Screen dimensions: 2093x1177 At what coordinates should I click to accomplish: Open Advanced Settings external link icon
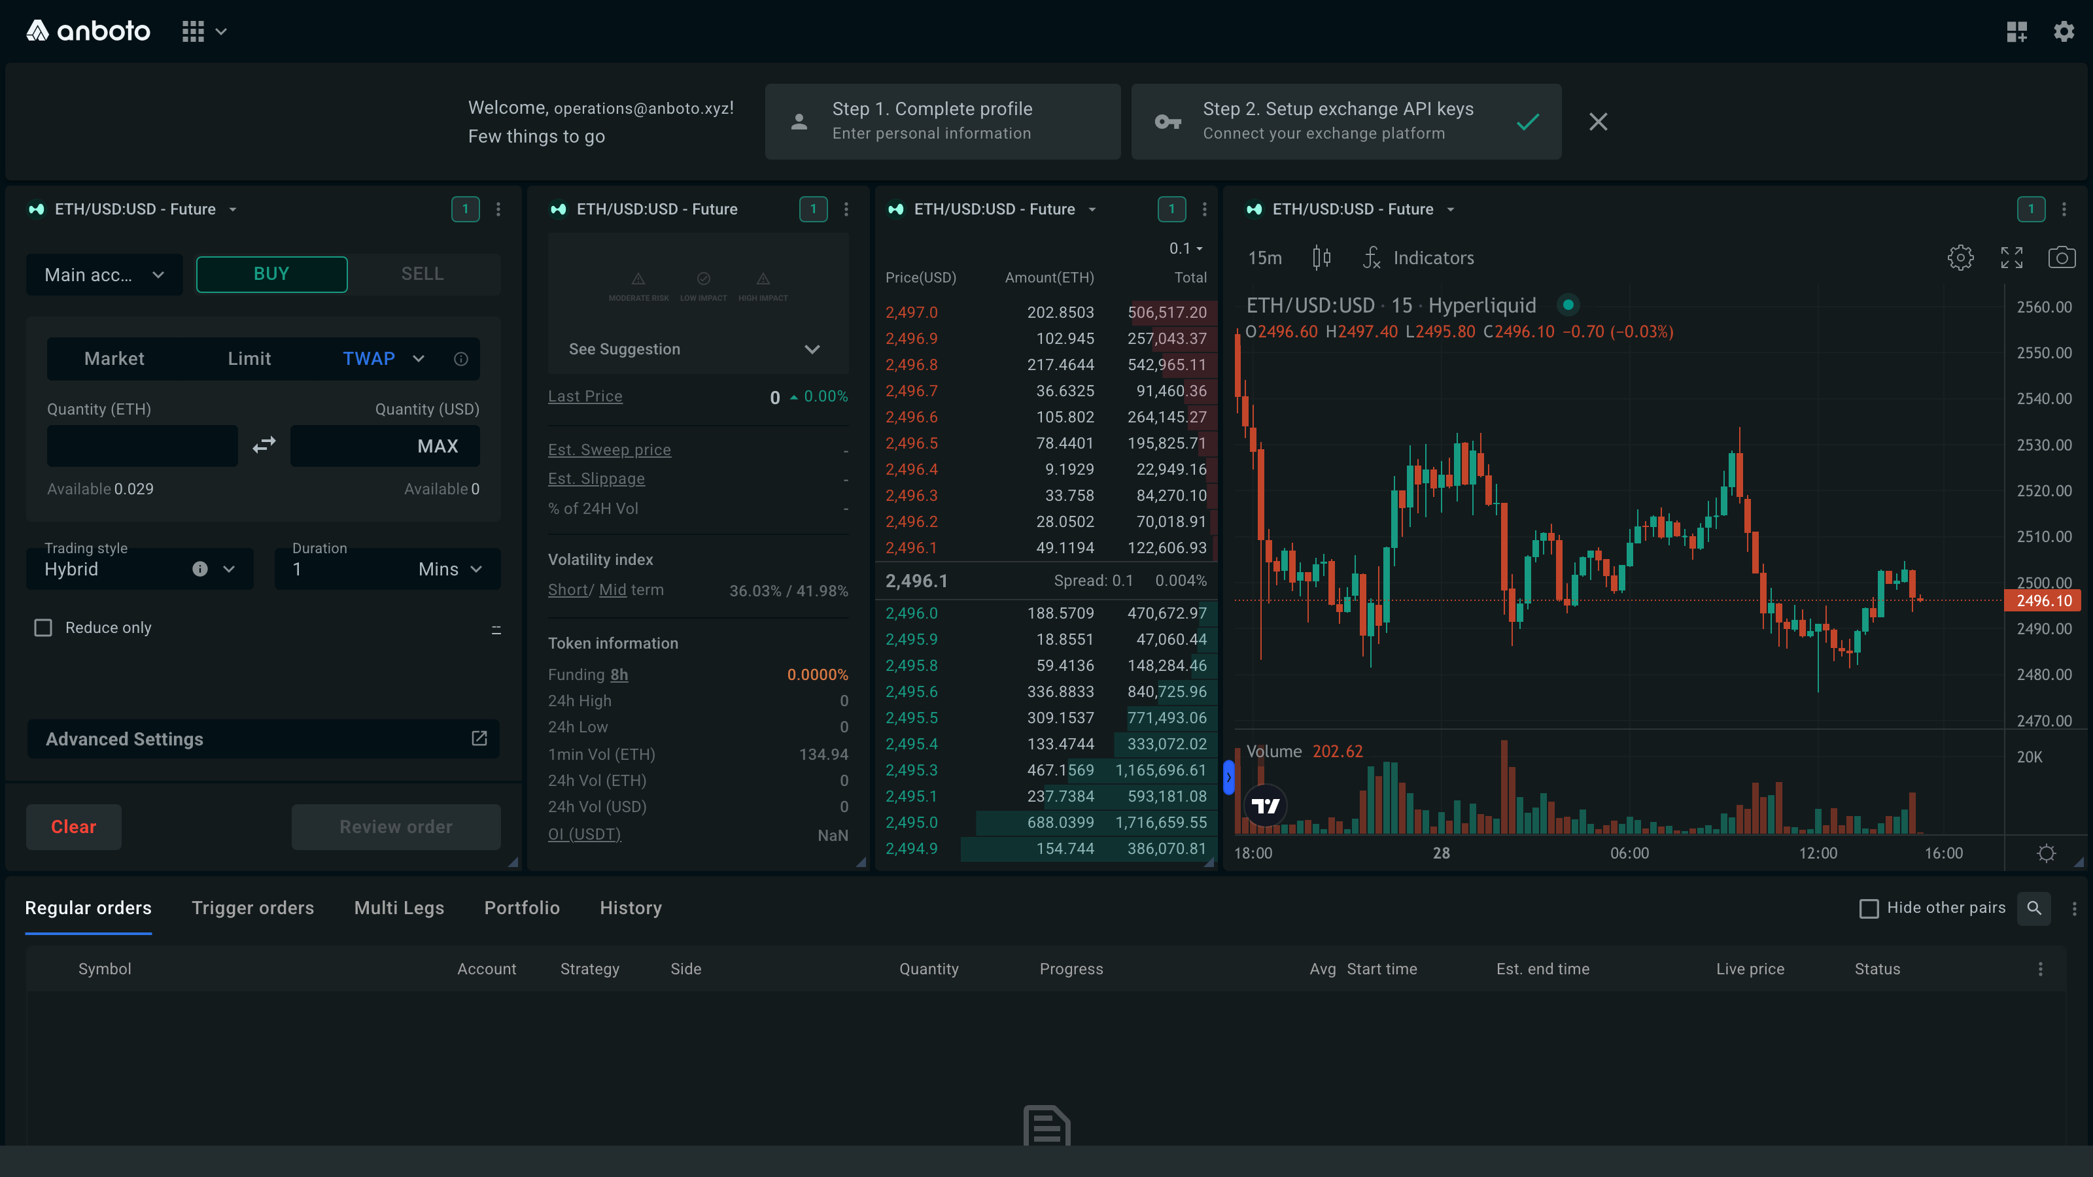479,738
